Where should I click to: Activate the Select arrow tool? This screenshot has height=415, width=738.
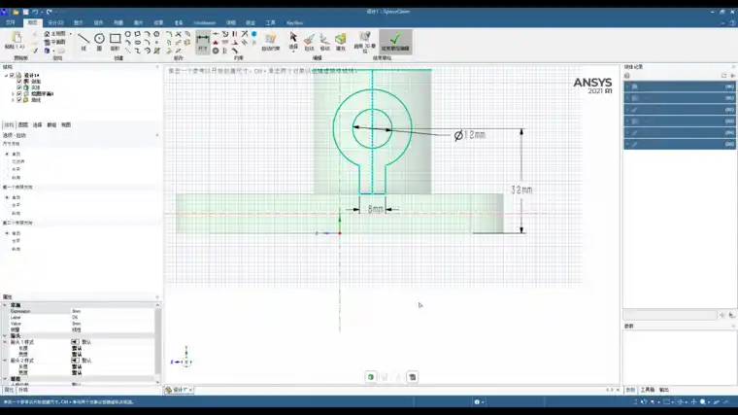tap(293, 37)
